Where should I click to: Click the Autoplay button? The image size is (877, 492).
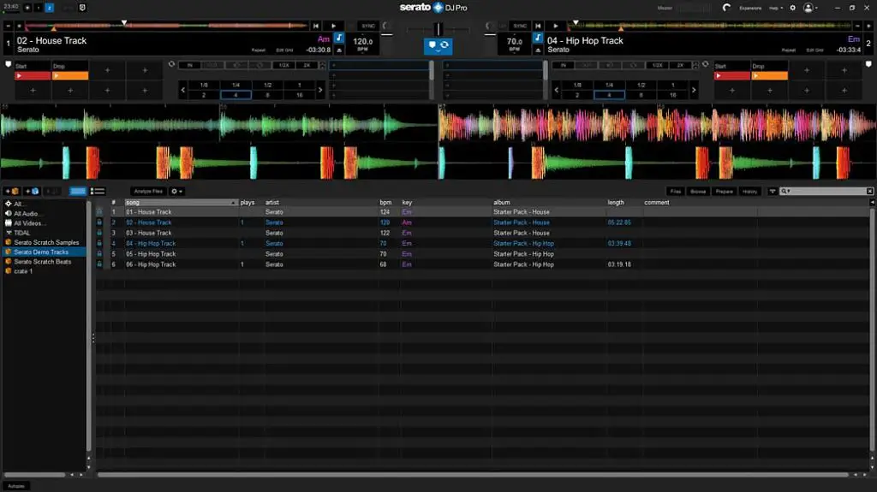pyautogui.click(x=16, y=486)
